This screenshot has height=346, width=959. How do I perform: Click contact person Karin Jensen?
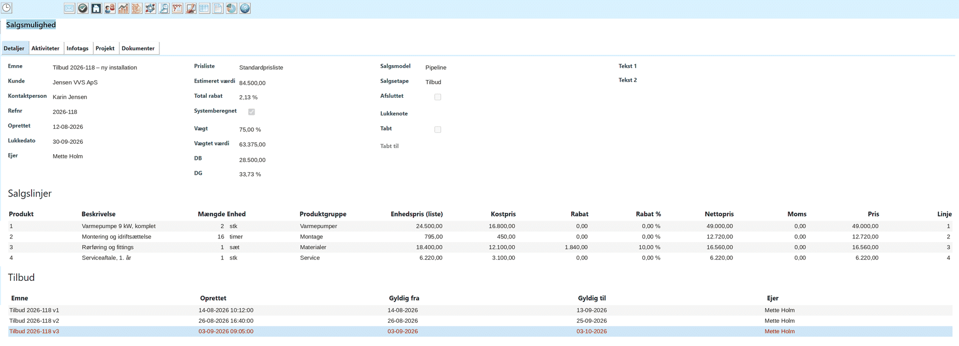pos(70,97)
